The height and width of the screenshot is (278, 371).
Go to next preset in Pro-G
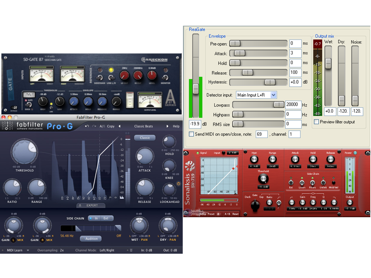[x=167, y=126]
